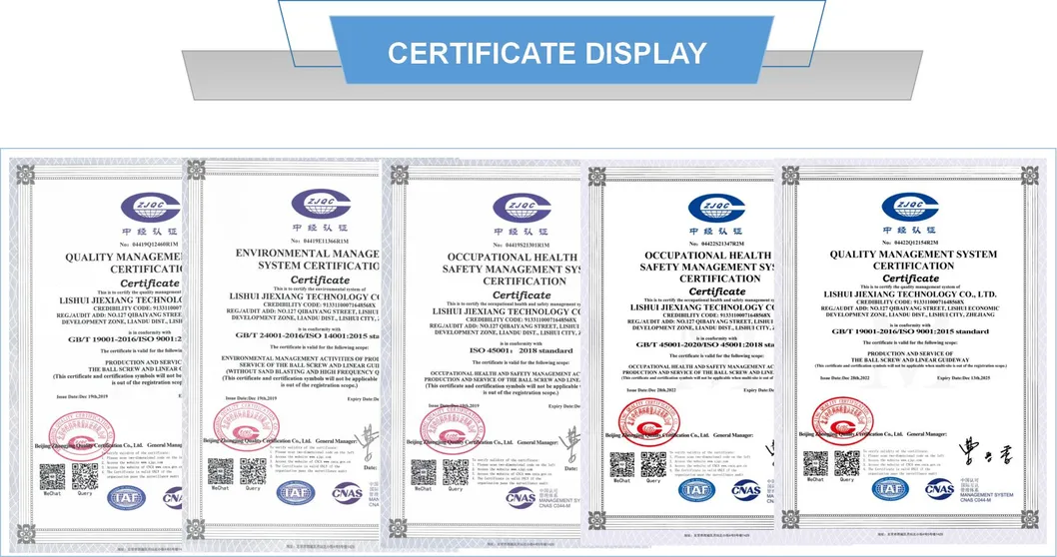Click WeChat QR code on the Environmental Management certificate

(x=221, y=471)
